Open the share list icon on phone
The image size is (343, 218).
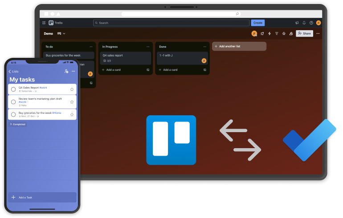[66, 71]
